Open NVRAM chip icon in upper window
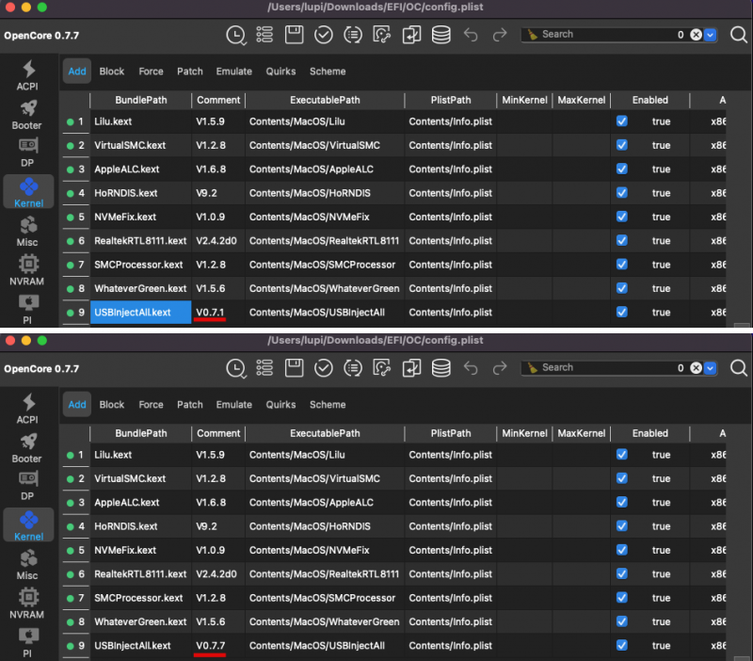753x661 pixels. click(x=27, y=269)
